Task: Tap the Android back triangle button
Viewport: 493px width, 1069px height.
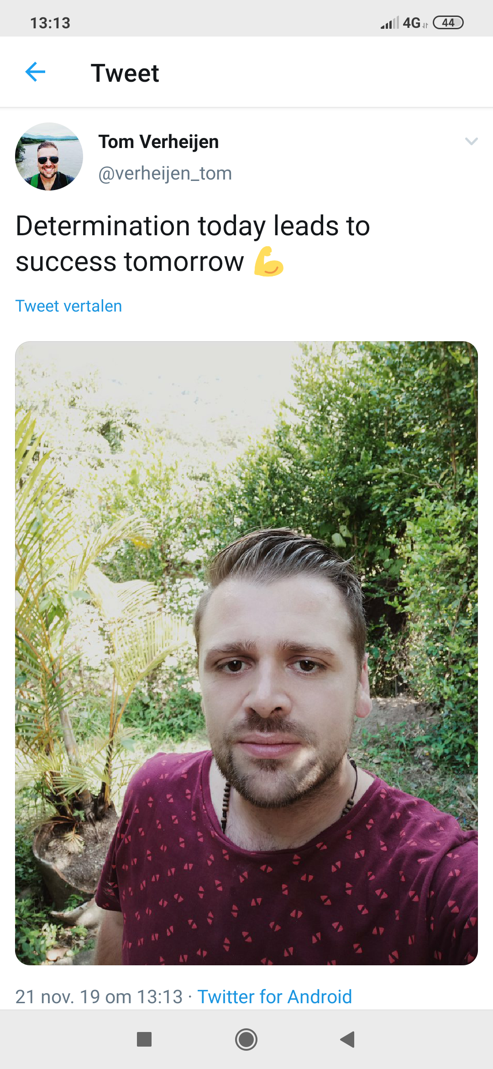Action: point(347,1039)
